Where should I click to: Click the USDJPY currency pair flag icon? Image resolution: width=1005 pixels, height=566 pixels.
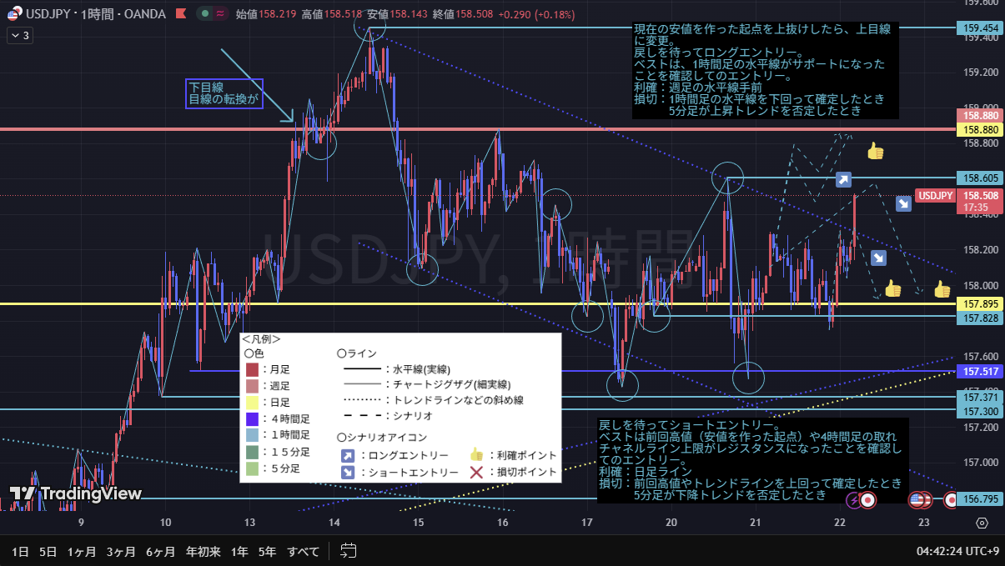click(14, 14)
